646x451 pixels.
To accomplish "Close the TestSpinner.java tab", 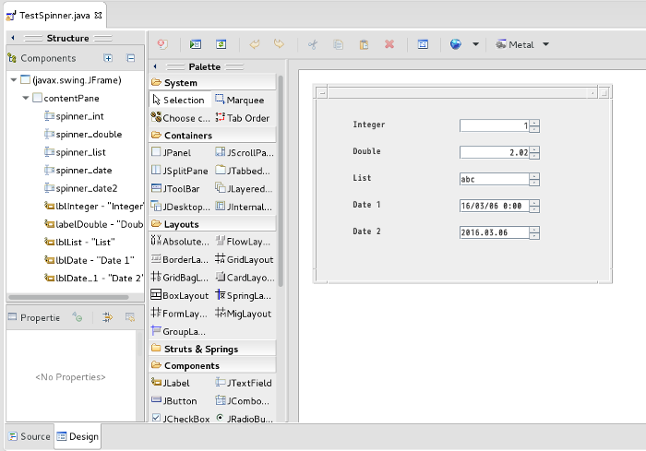I will [x=98, y=16].
